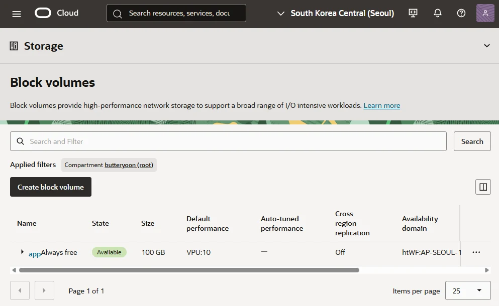Open the help question mark menu
Image resolution: width=499 pixels, height=306 pixels.
tap(461, 13)
